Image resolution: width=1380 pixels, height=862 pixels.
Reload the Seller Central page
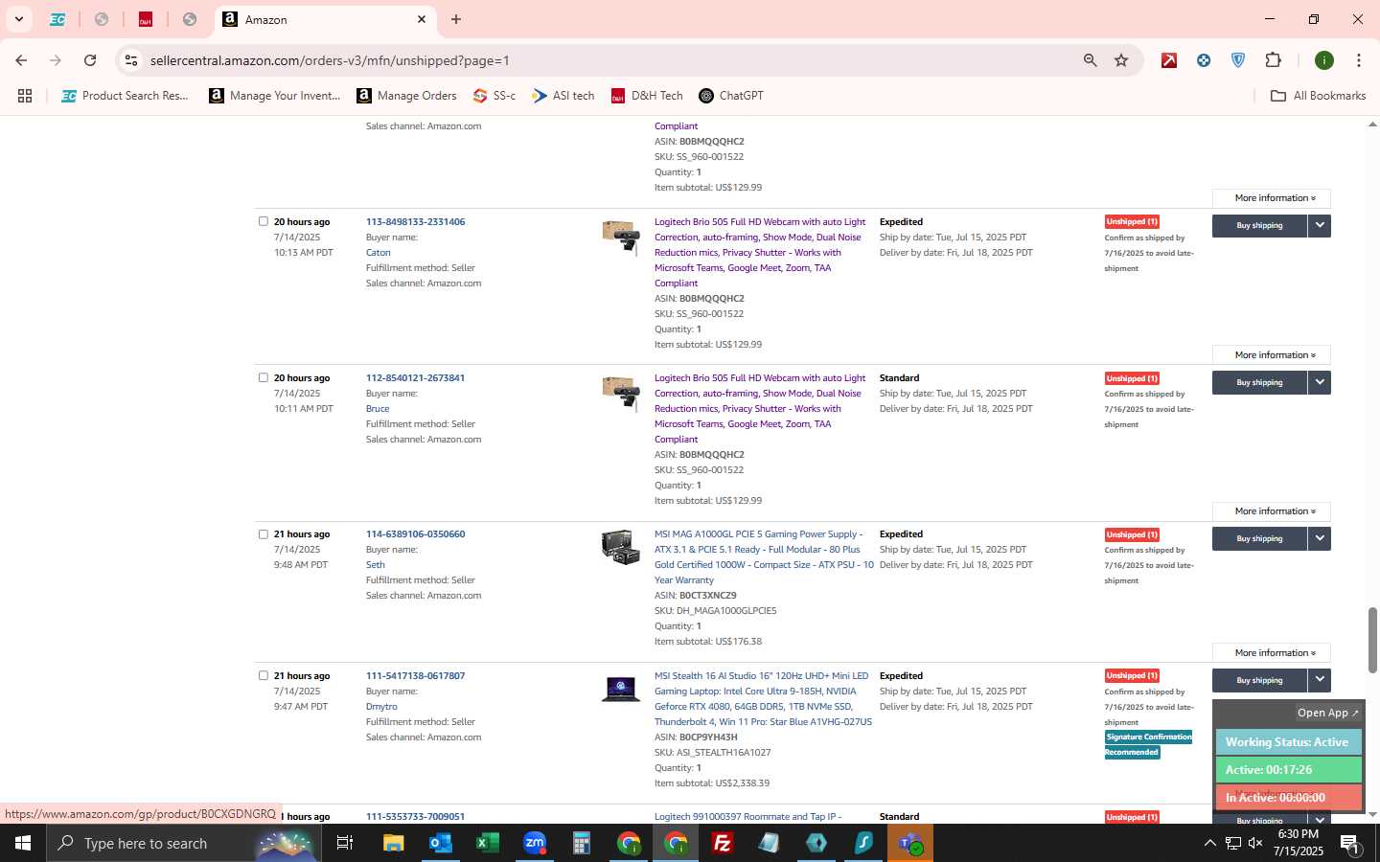(x=90, y=60)
